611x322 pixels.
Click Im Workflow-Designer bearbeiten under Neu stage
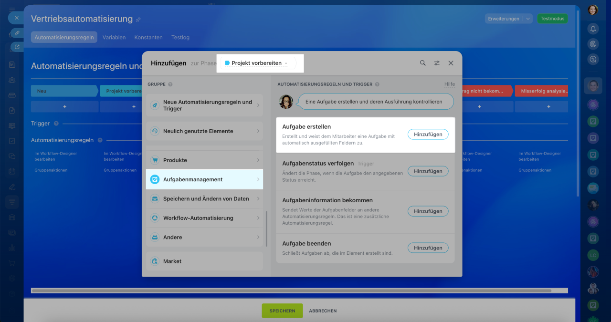coord(56,156)
